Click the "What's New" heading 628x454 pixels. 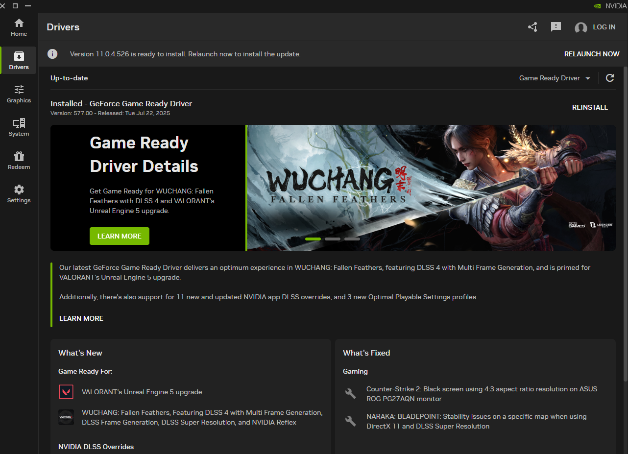[x=80, y=353]
